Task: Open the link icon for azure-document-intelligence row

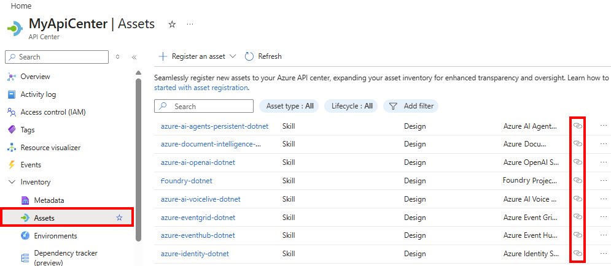Action: 577,144
